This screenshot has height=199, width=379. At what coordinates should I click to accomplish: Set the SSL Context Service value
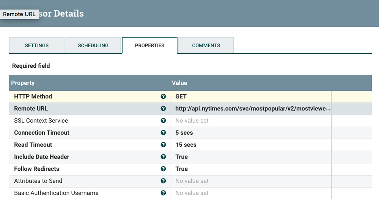click(250, 121)
